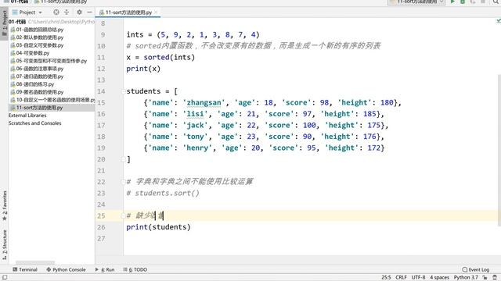Toggle the 1: Project side tab
This screenshot has width=501, height=281.
[x=4, y=23]
